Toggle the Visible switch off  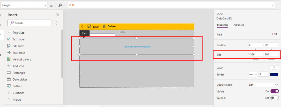point(274,91)
